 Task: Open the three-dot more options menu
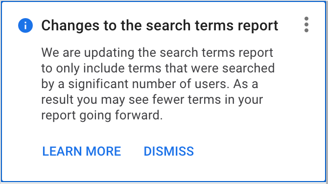[306, 24]
